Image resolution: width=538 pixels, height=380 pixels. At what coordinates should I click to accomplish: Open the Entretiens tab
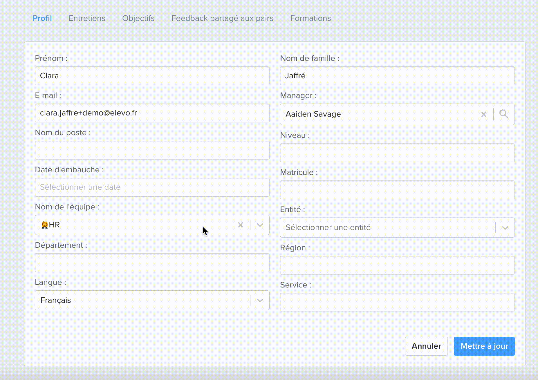[x=87, y=18]
